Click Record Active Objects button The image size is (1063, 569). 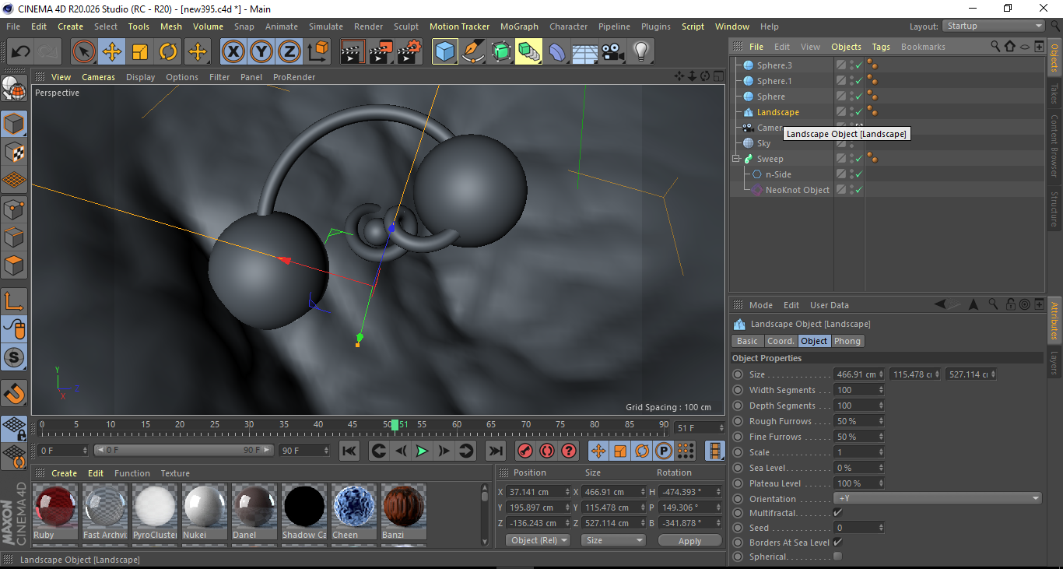click(525, 451)
